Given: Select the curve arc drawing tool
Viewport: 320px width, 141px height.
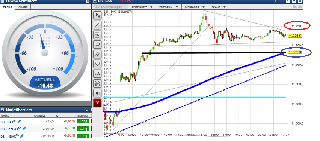Looking at the screenshot, I should point(98,64).
